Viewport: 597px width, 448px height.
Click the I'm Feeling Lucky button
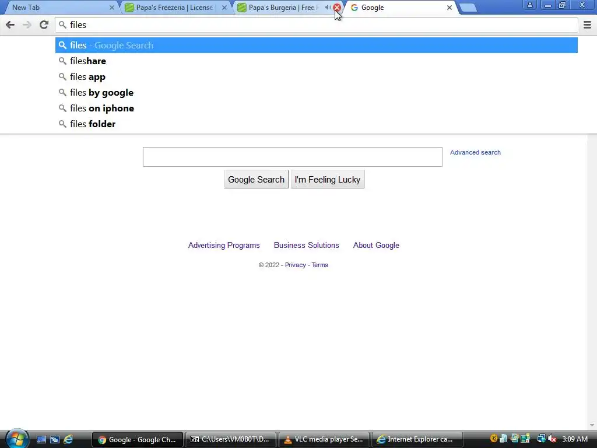click(328, 180)
